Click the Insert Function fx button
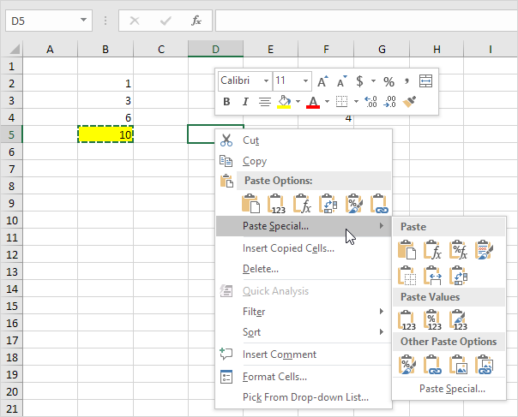The width and height of the screenshot is (518, 417). click(x=196, y=21)
